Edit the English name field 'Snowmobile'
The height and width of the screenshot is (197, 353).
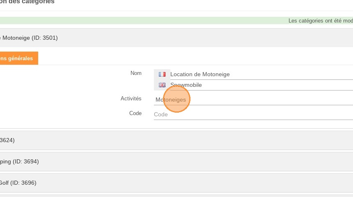[261, 85]
